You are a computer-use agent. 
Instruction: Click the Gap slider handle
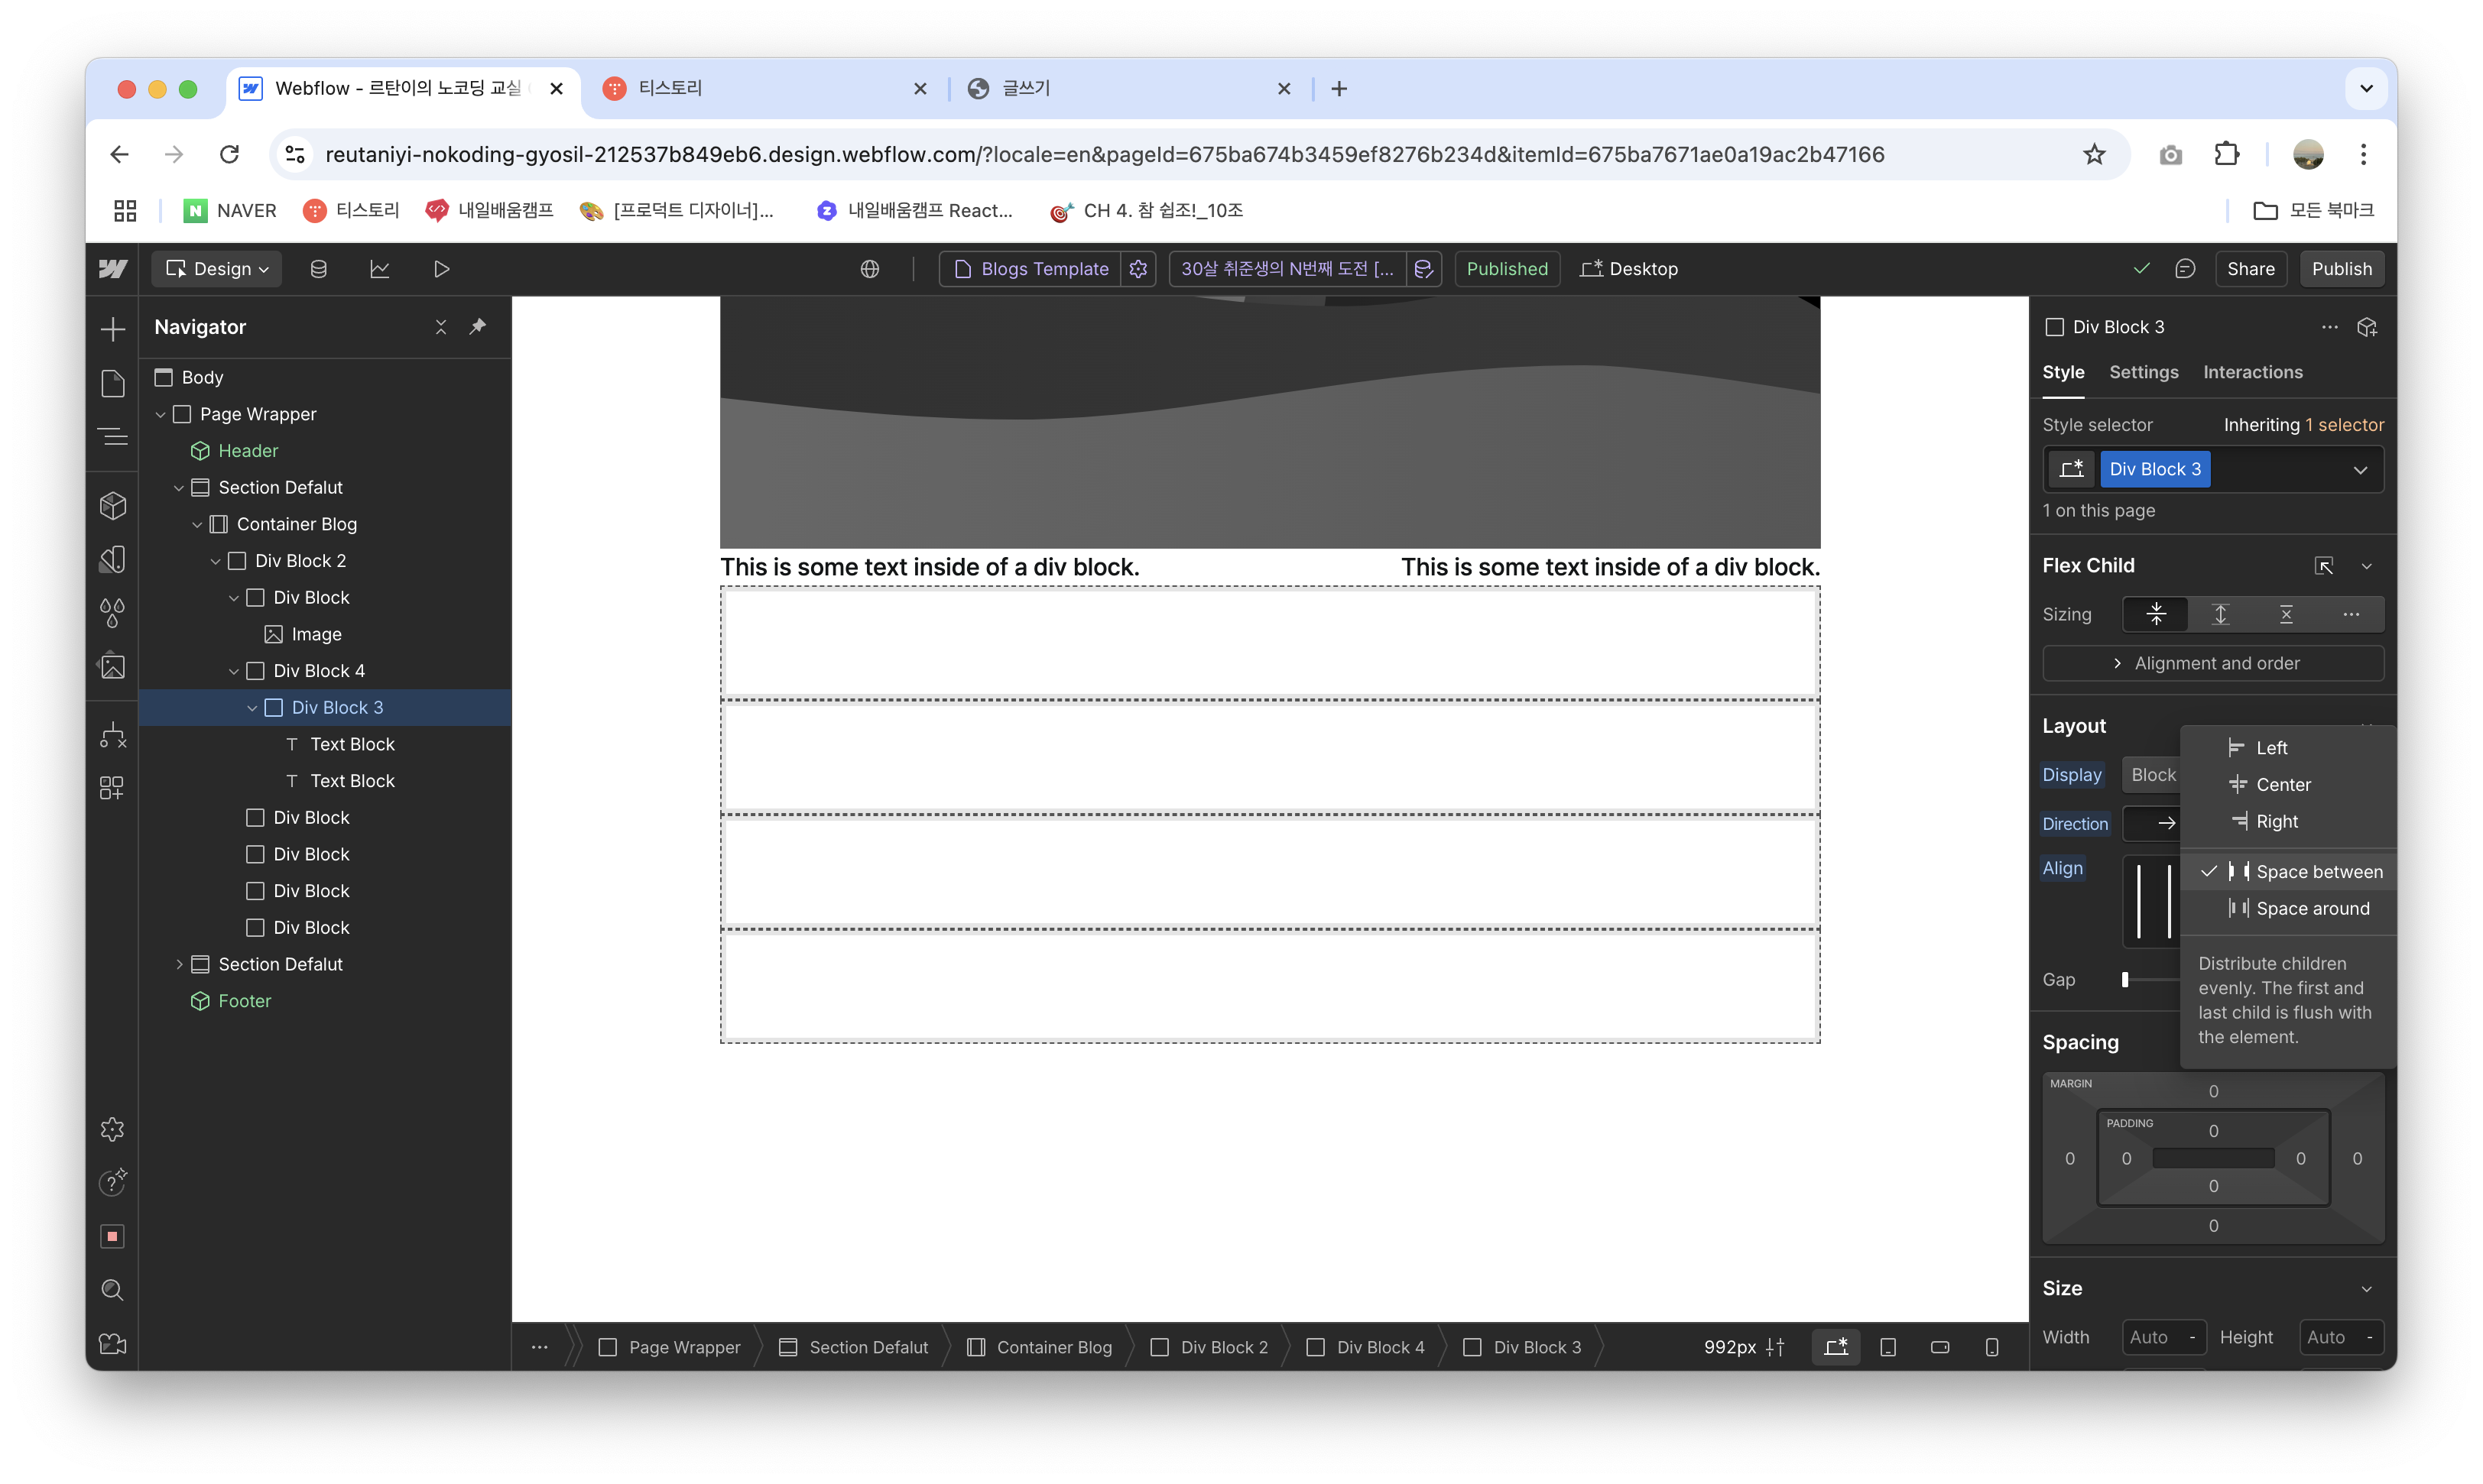pyautogui.click(x=2125, y=979)
